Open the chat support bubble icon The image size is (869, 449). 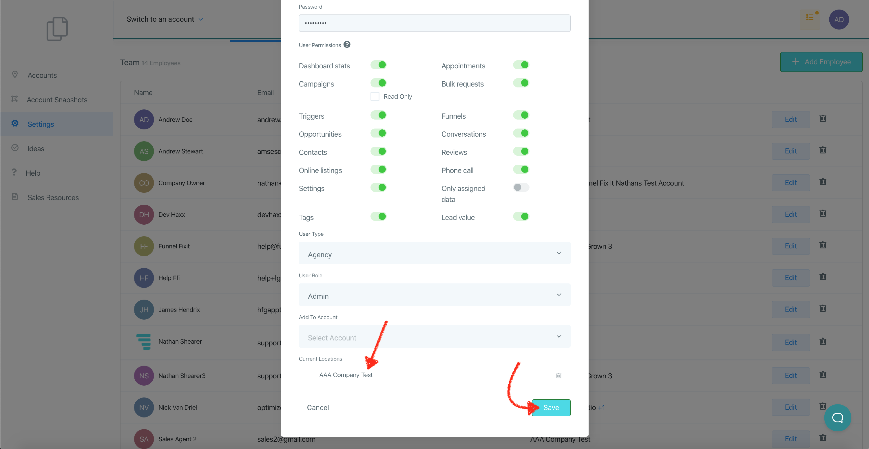(x=837, y=418)
